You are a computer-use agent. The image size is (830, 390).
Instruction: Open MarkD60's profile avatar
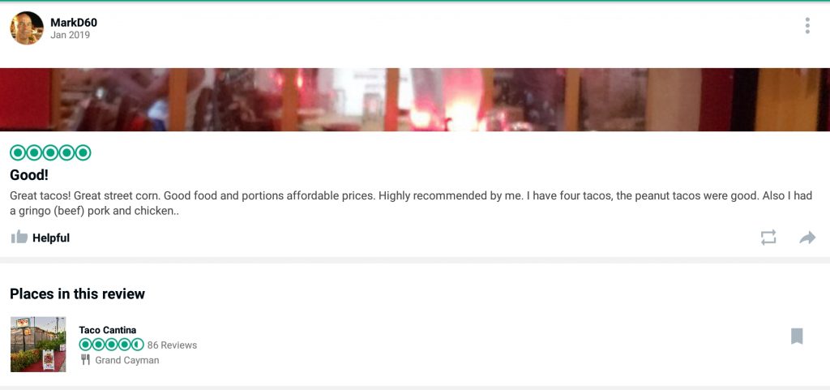click(27, 28)
